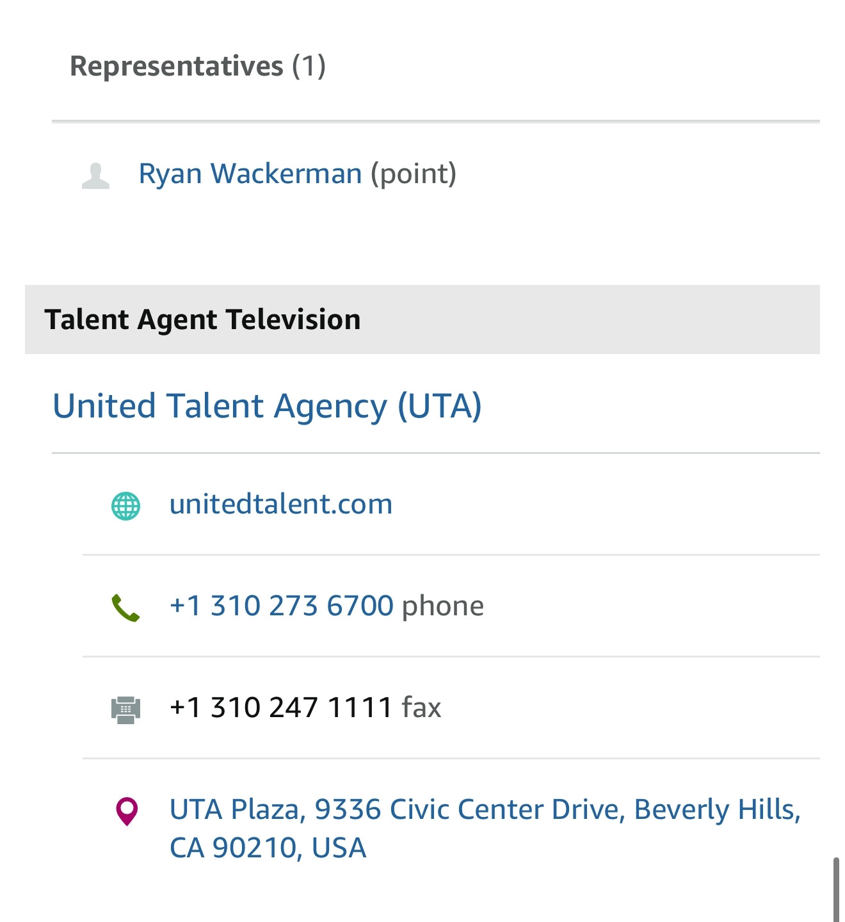Click the Talent Agent Television header bar

pyautogui.click(x=422, y=319)
